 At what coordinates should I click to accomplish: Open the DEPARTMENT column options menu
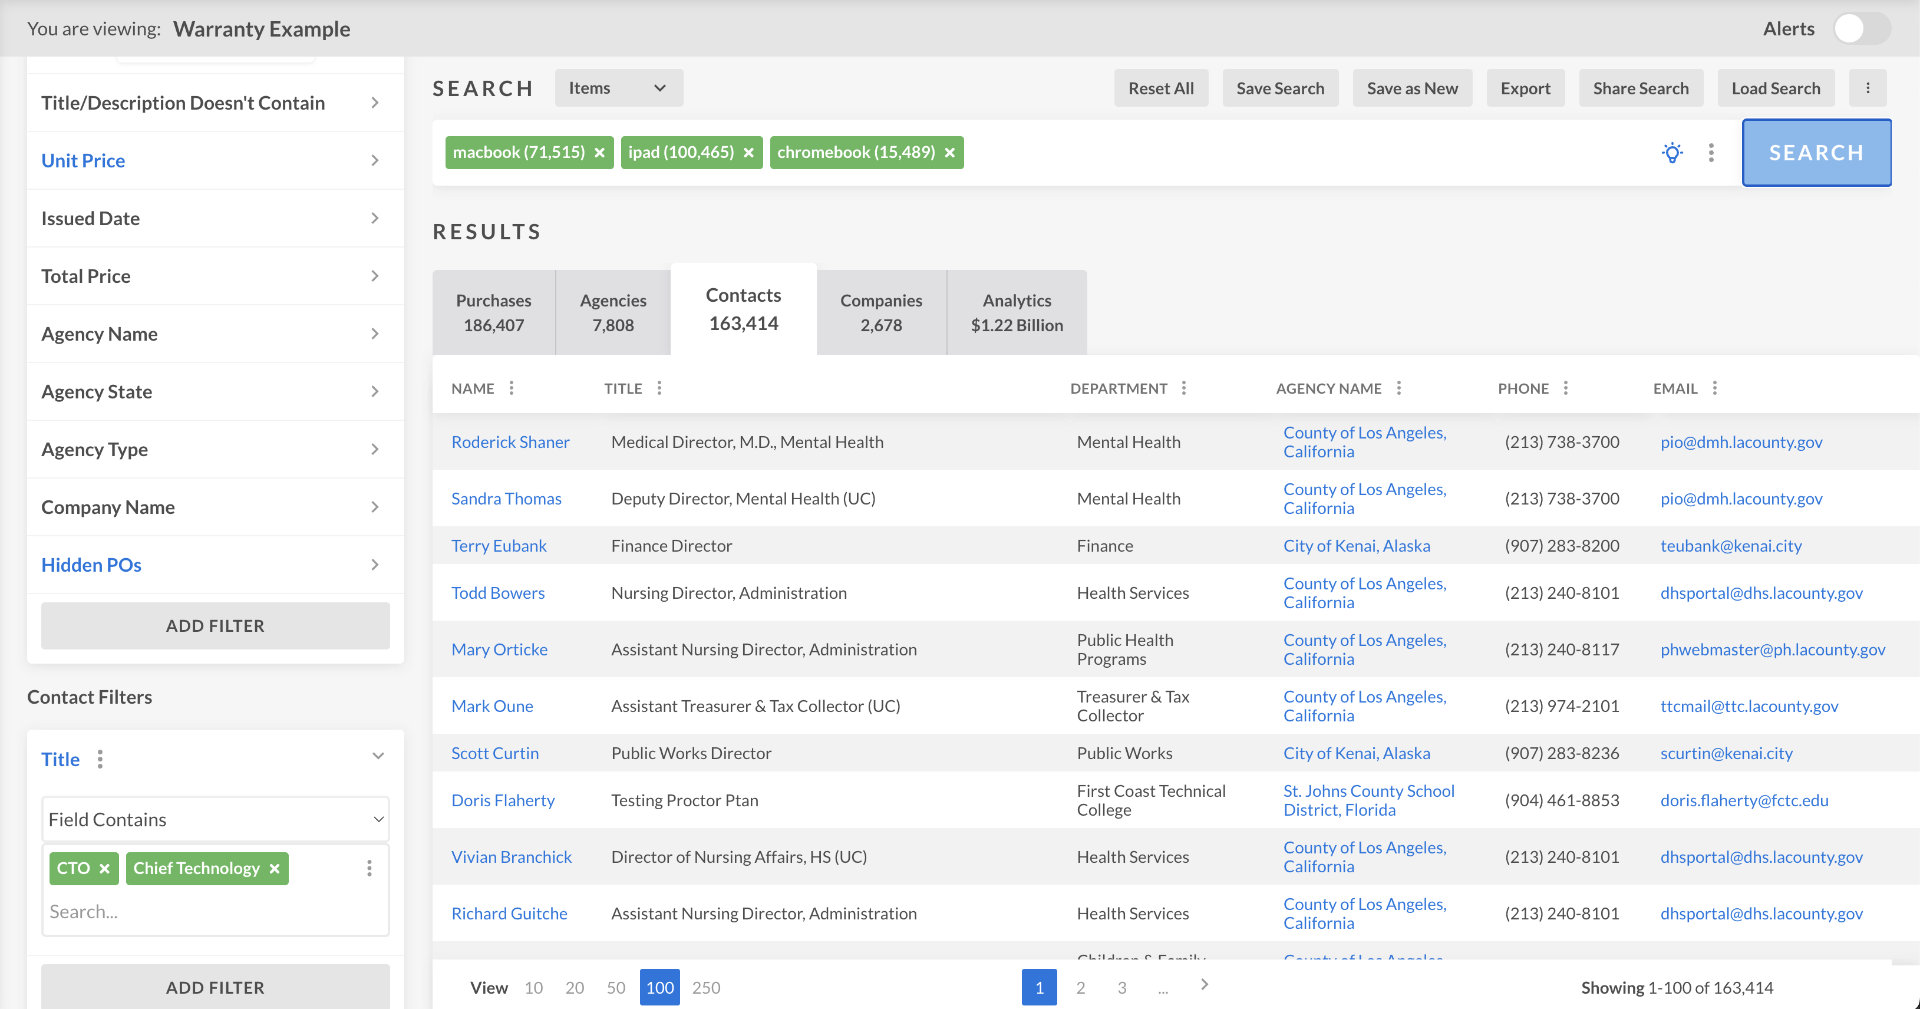tap(1183, 388)
